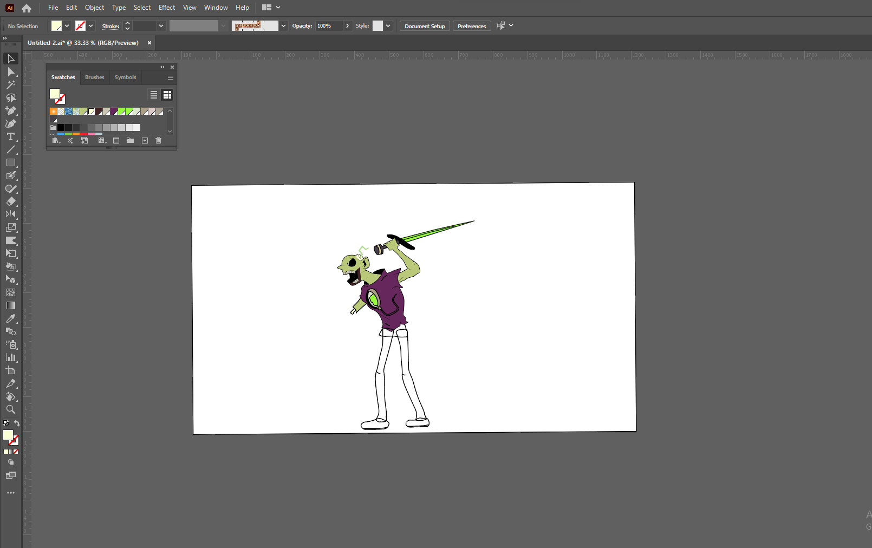The width and height of the screenshot is (872, 548).
Task: Open the brush definition dropdown
Action: [283, 26]
